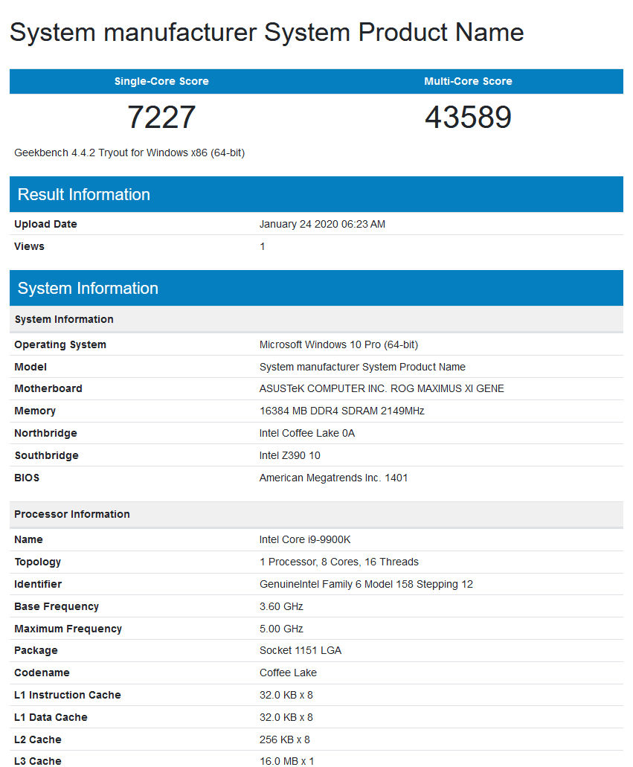This screenshot has height=767, width=633.
Task: Click the Views label
Action: coord(29,246)
